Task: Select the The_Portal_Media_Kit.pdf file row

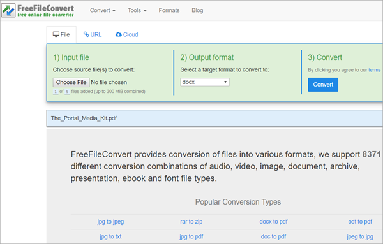Action: pos(214,118)
